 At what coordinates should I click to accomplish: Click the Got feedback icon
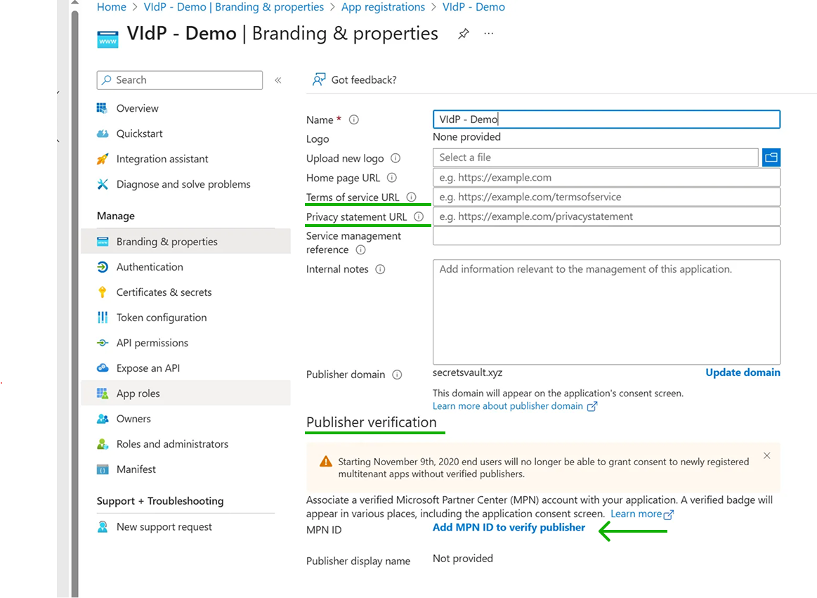[319, 79]
